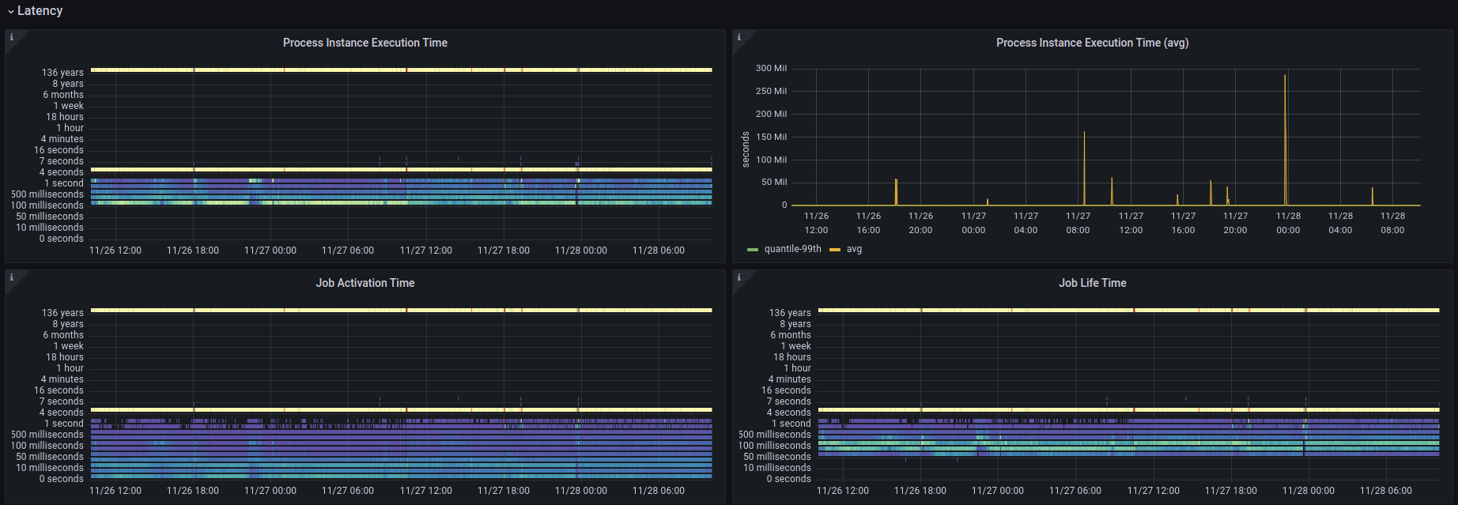Open info icon of Process Instance Execution Time panel
Viewport: 1458px width, 505px height.
pos(11,37)
